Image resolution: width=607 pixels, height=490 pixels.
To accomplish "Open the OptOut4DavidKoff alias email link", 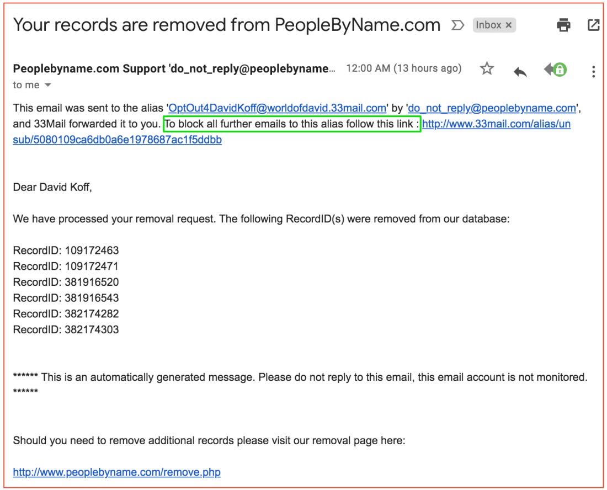I will [277, 108].
